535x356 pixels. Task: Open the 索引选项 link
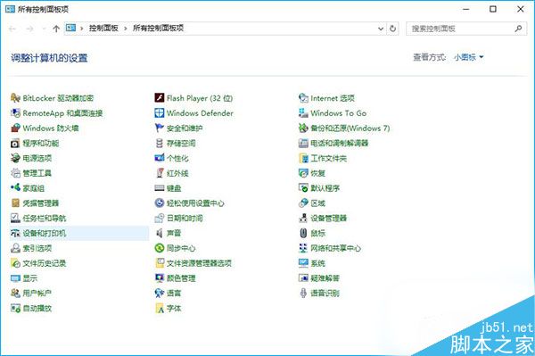click(x=37, y=248)
